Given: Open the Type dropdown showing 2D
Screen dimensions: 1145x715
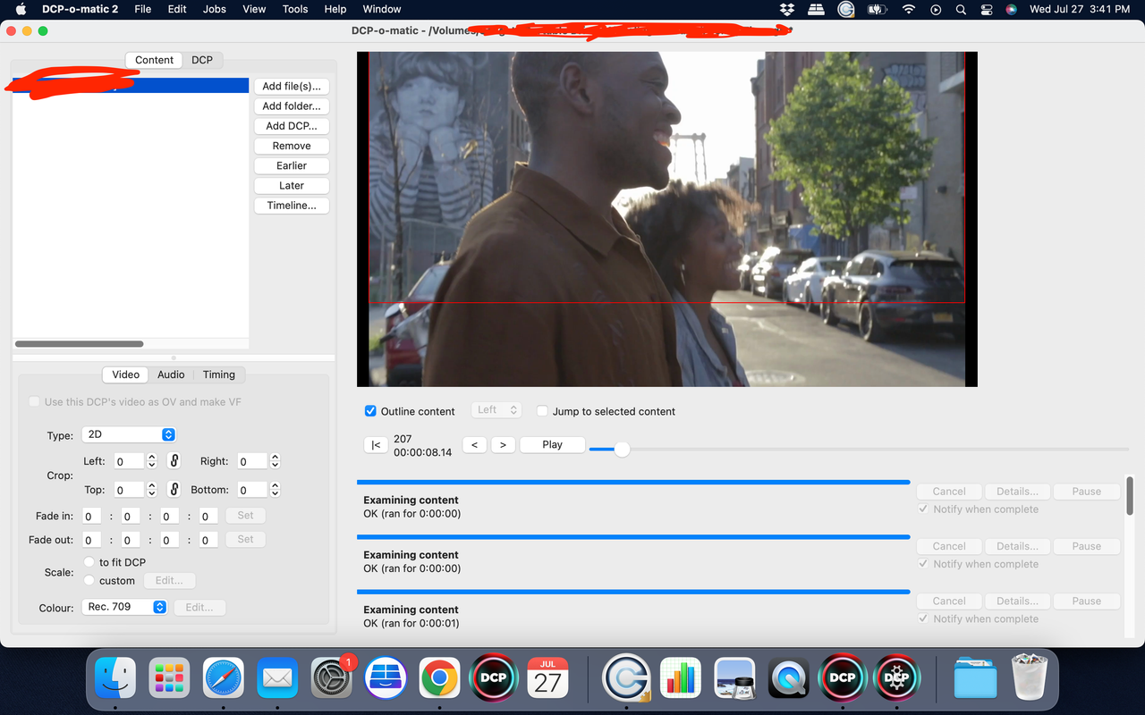Looking at the screenshot, I should pos(129,434).
